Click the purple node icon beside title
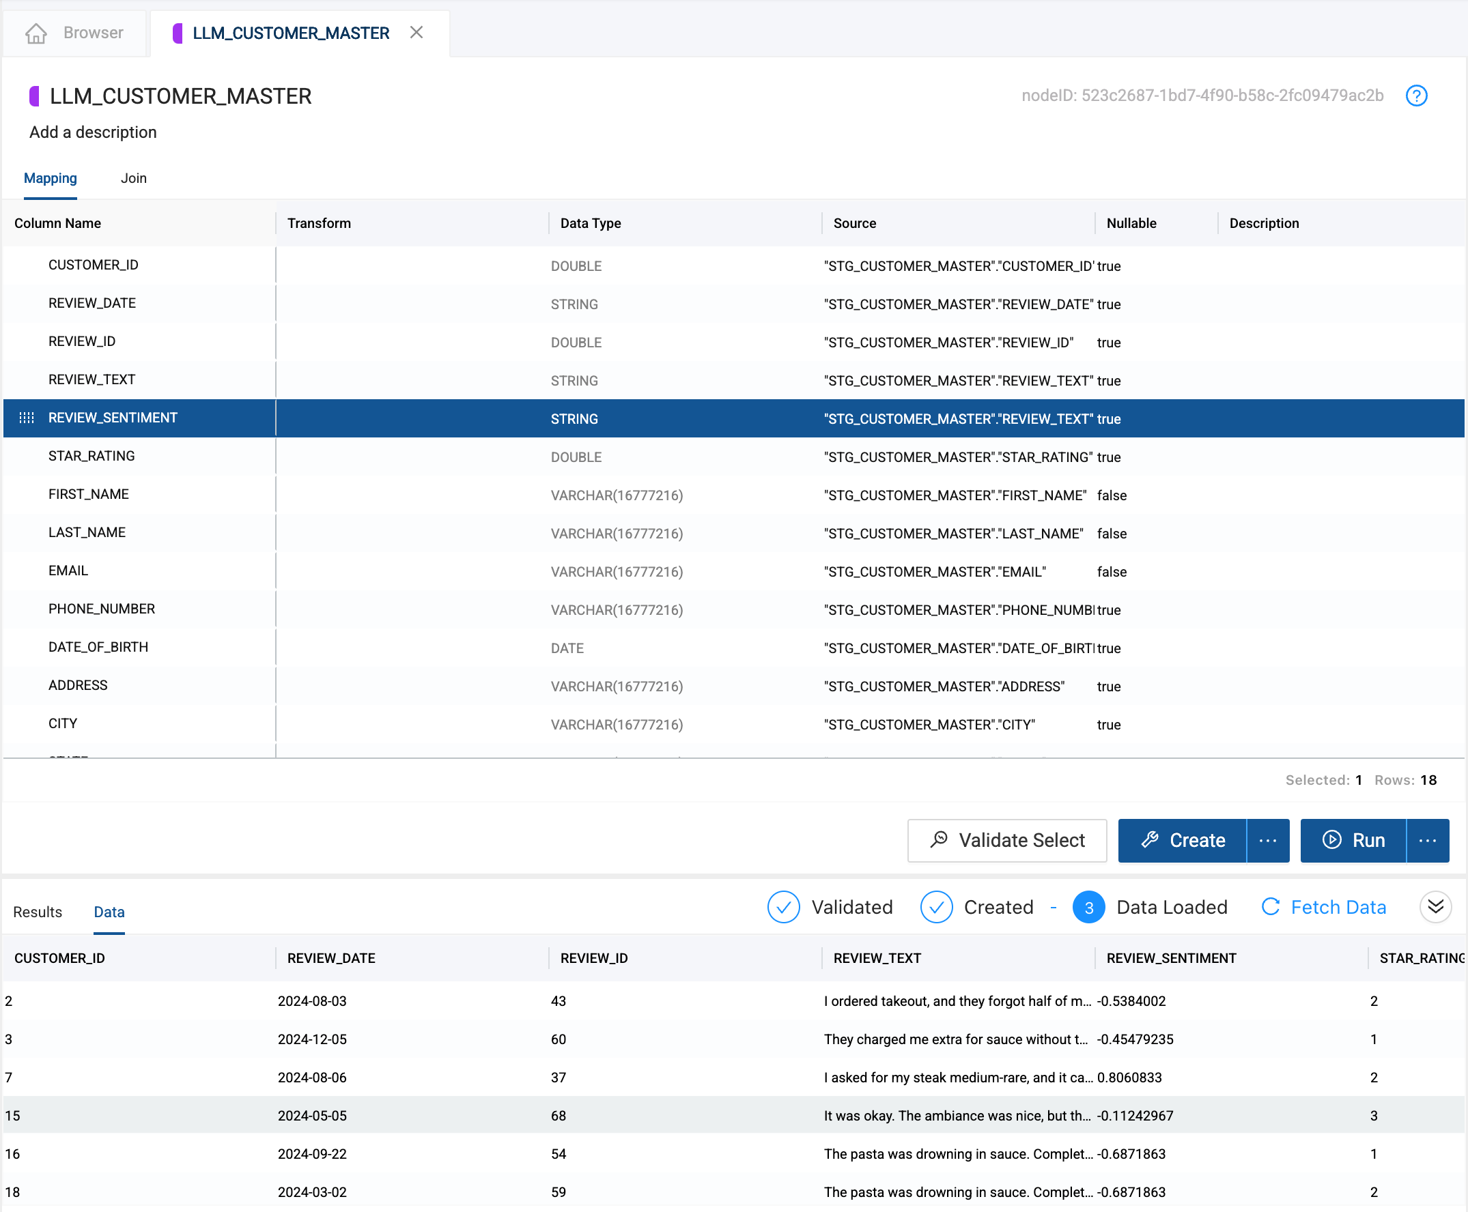 pyautogui.click(x=34, y=96)
